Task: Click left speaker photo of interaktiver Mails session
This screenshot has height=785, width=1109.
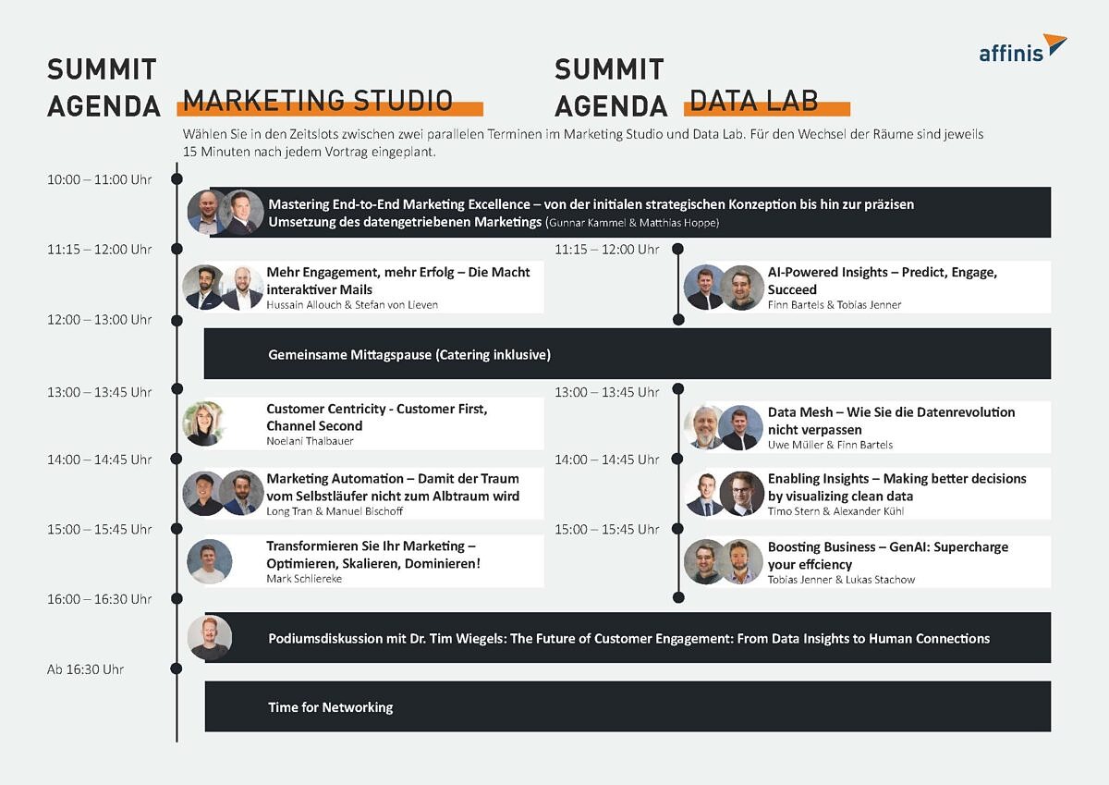Action: [x=203, y=288]
